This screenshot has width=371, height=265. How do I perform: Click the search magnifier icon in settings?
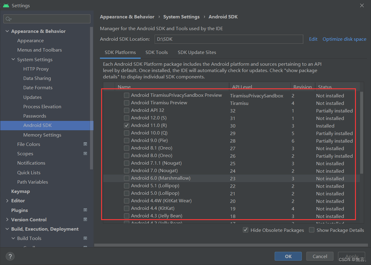click(x=8, y=19)
